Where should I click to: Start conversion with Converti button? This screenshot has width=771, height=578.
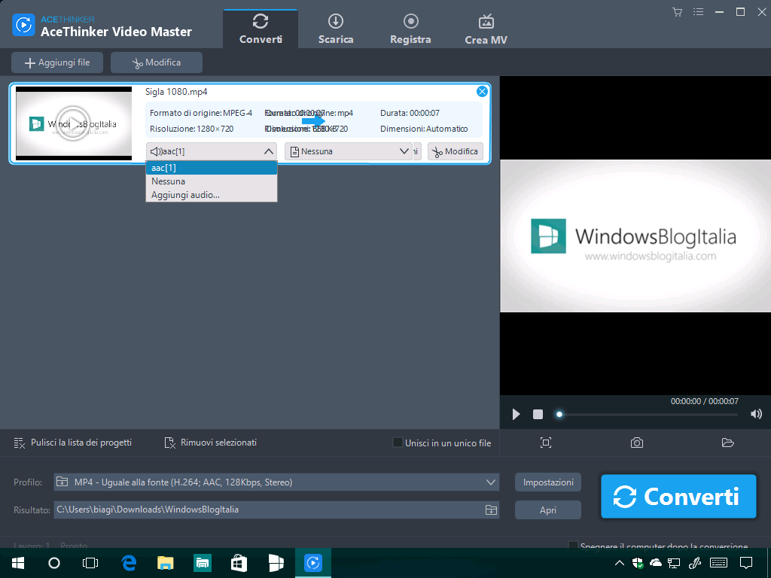tap(678, 497)
